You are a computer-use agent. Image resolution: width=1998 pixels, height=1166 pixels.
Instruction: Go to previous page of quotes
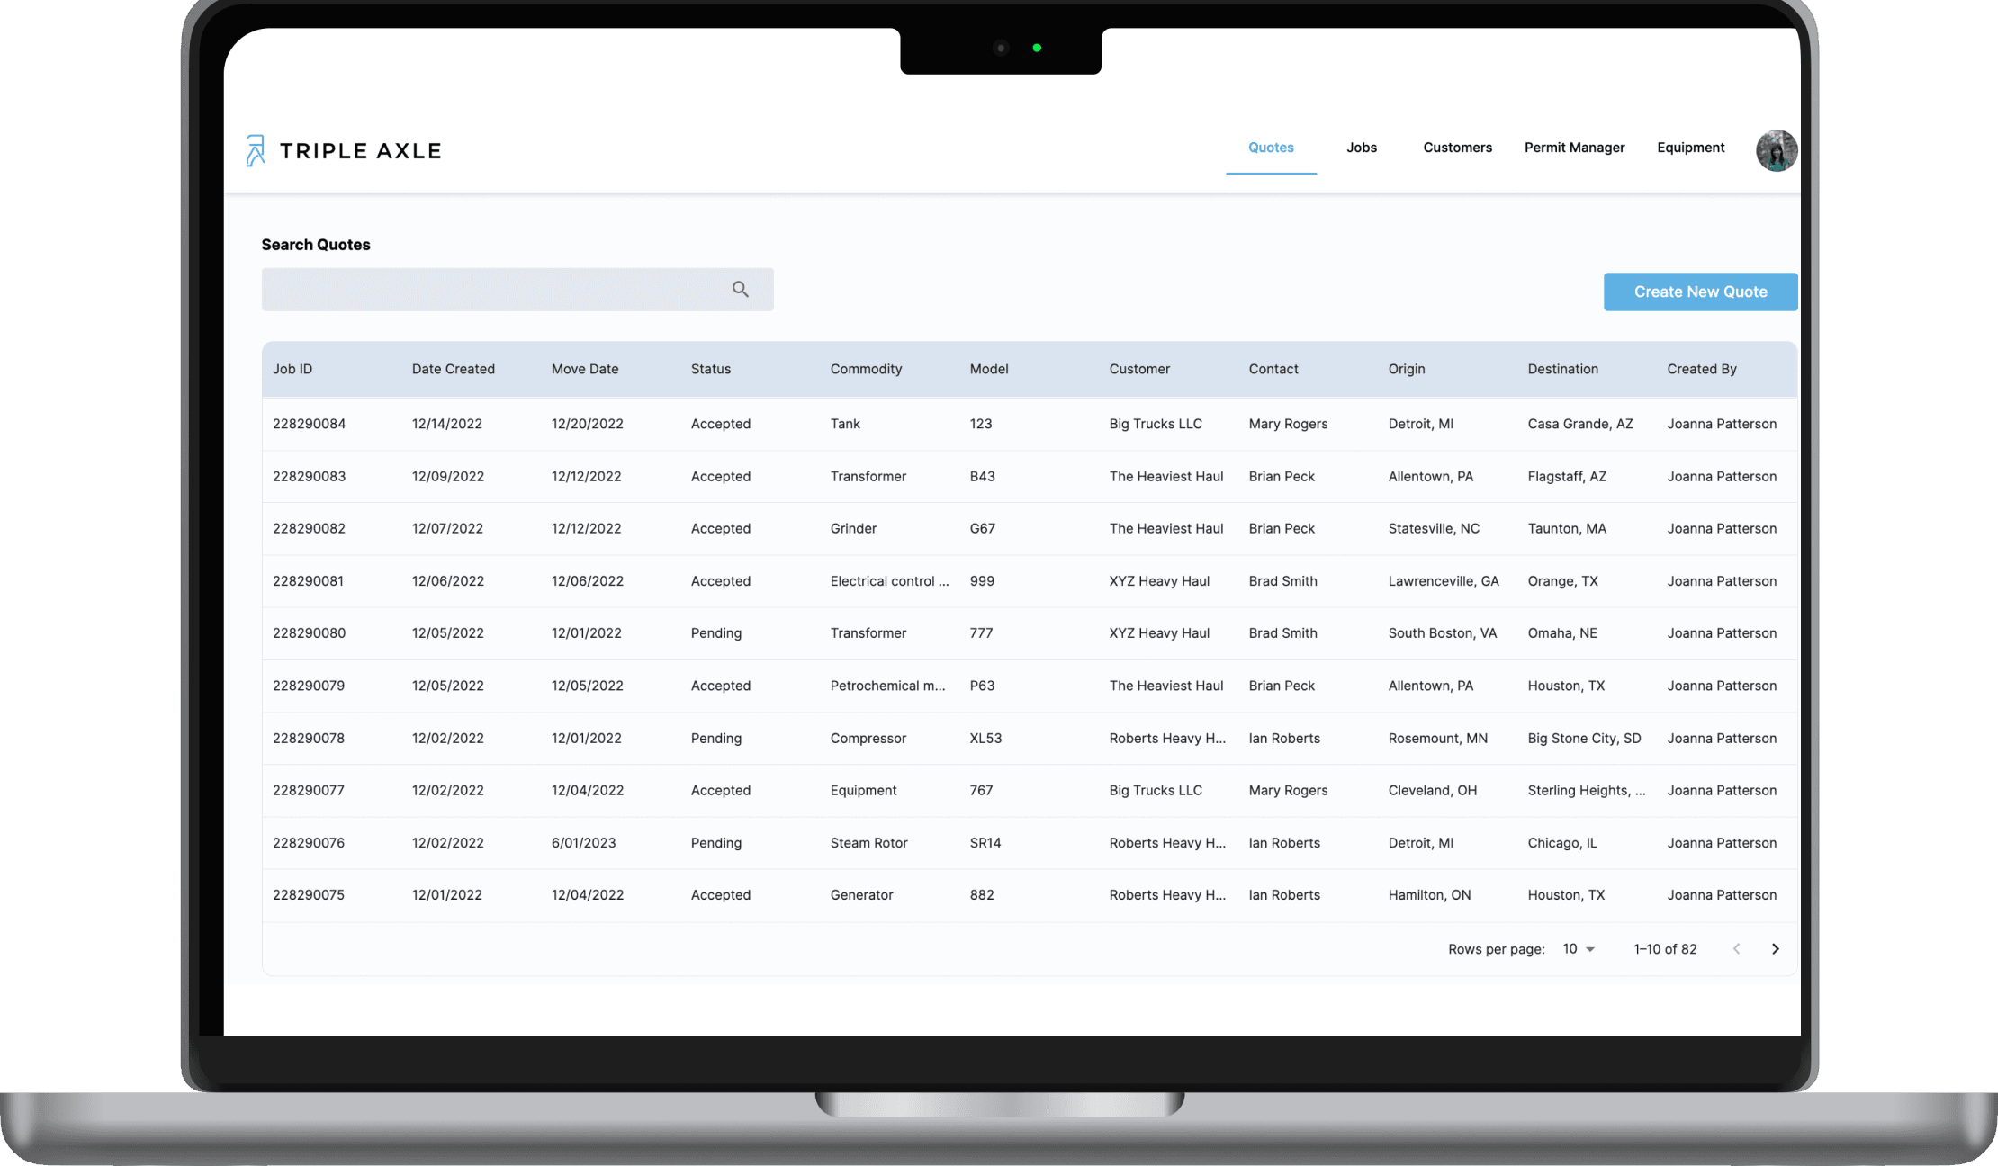(x=1736, y=948)
